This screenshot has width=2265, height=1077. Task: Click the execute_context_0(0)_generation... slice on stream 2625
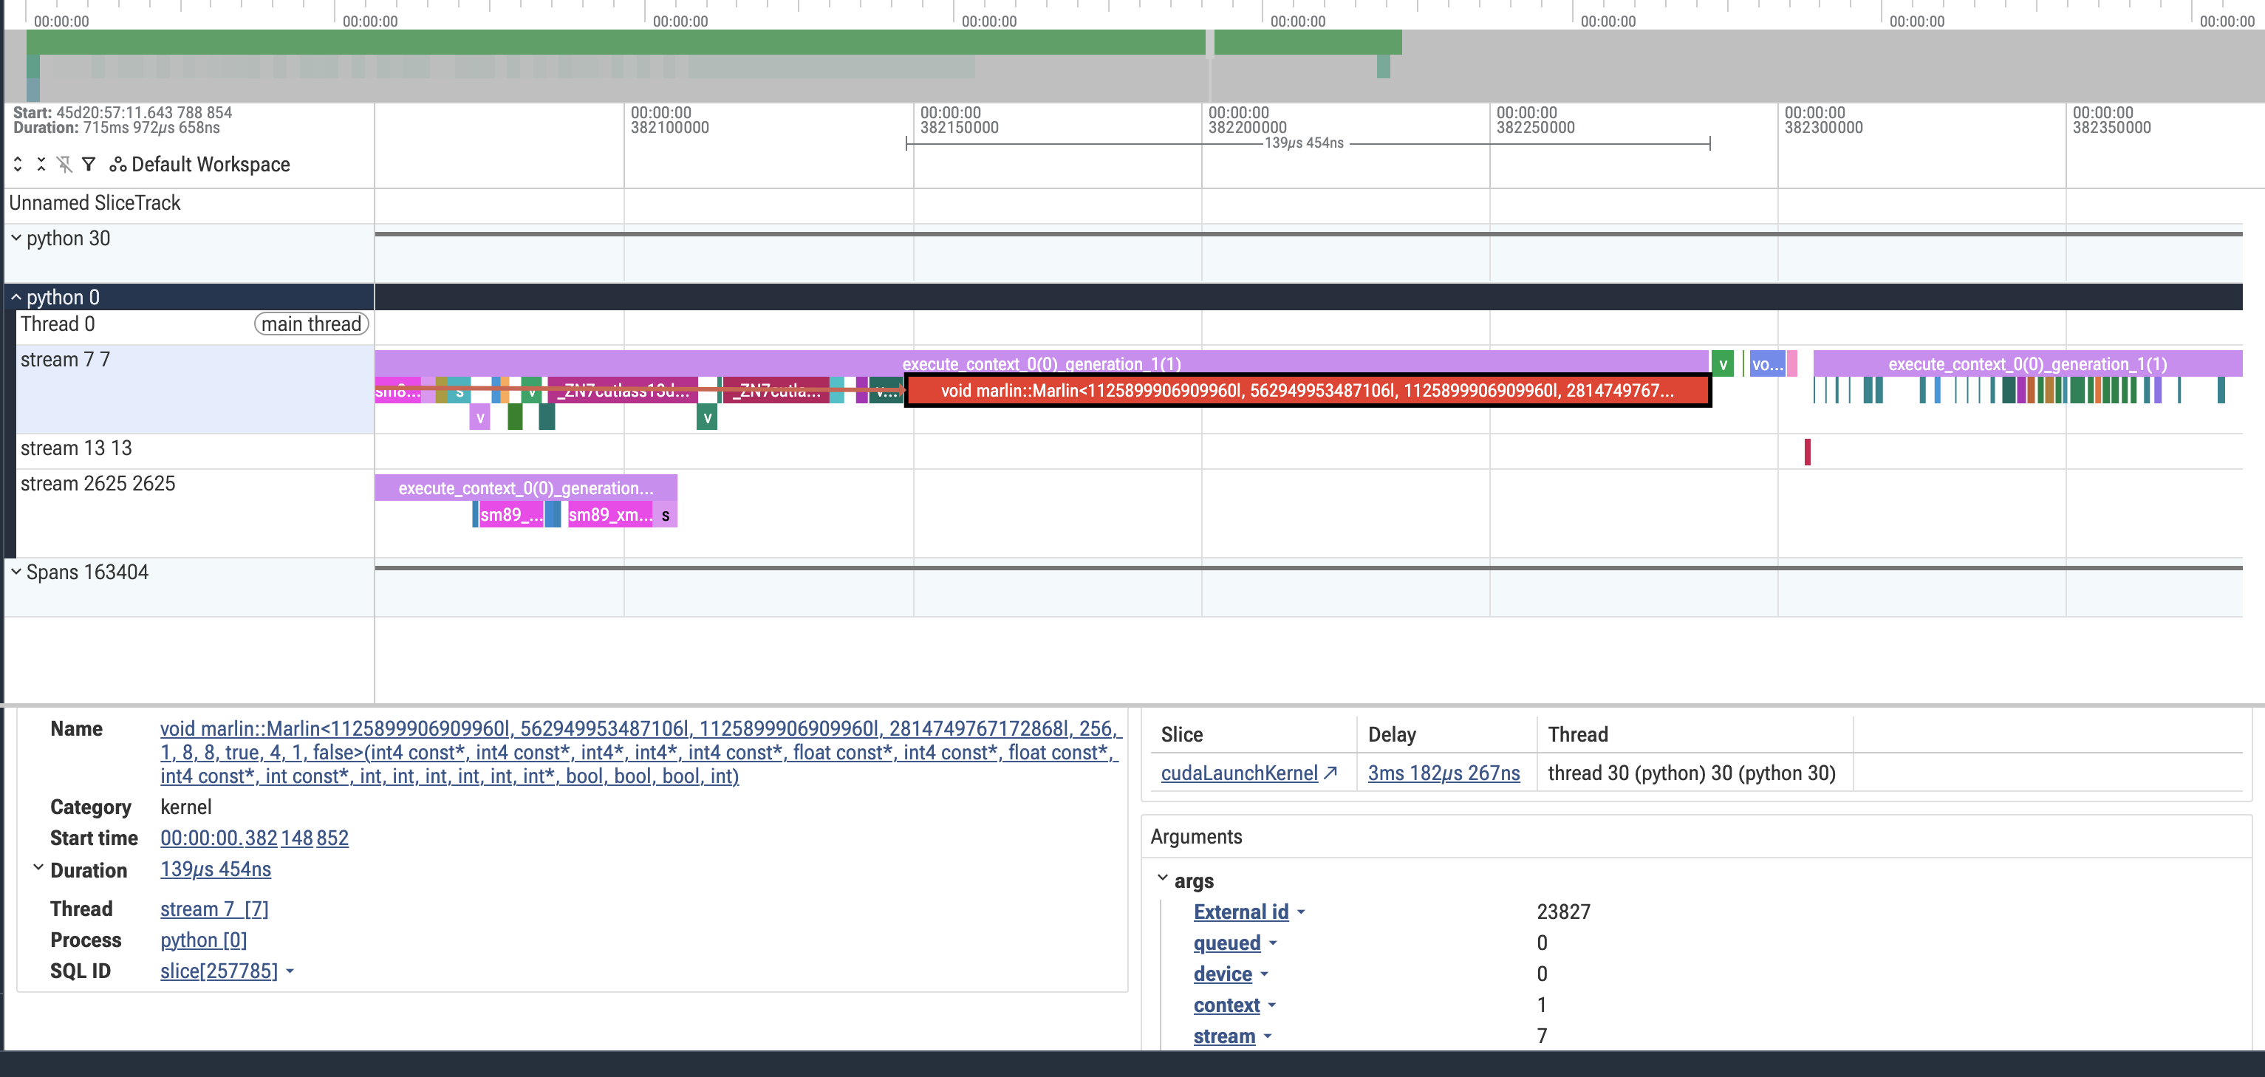coord(526,488)
